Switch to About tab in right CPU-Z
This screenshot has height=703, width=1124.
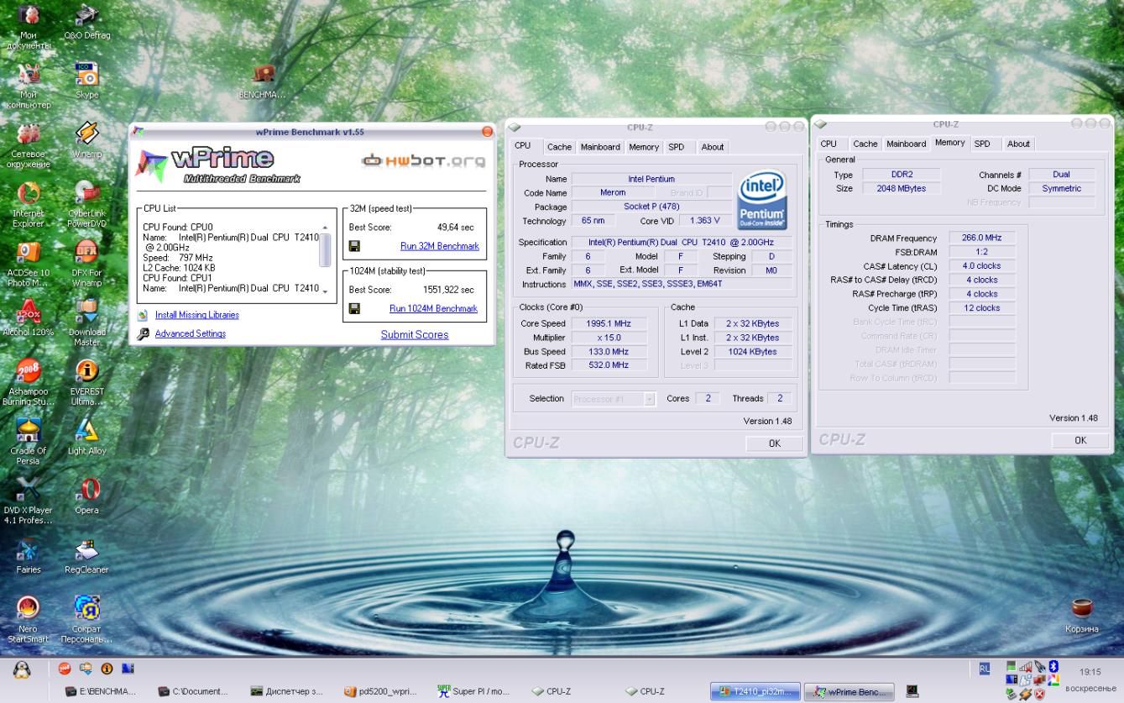pos(1018,144)
